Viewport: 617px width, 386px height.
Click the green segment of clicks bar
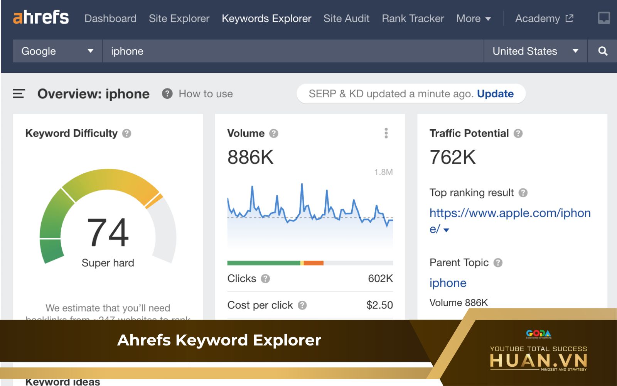tap(264, 263)
